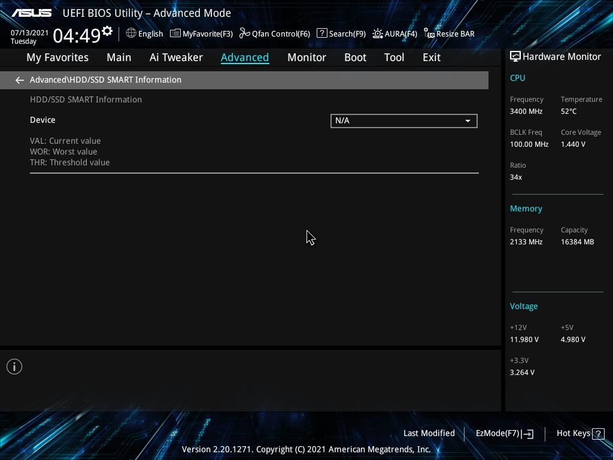This screenshot has width=613, height=460.
Task: Go to the Exit tab
Action: 432,57
